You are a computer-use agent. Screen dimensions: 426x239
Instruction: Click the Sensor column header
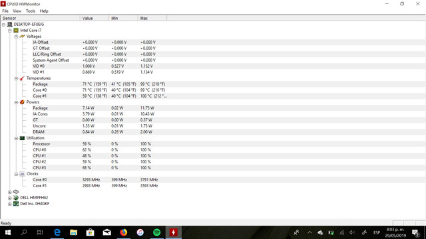tap(40, 18)
